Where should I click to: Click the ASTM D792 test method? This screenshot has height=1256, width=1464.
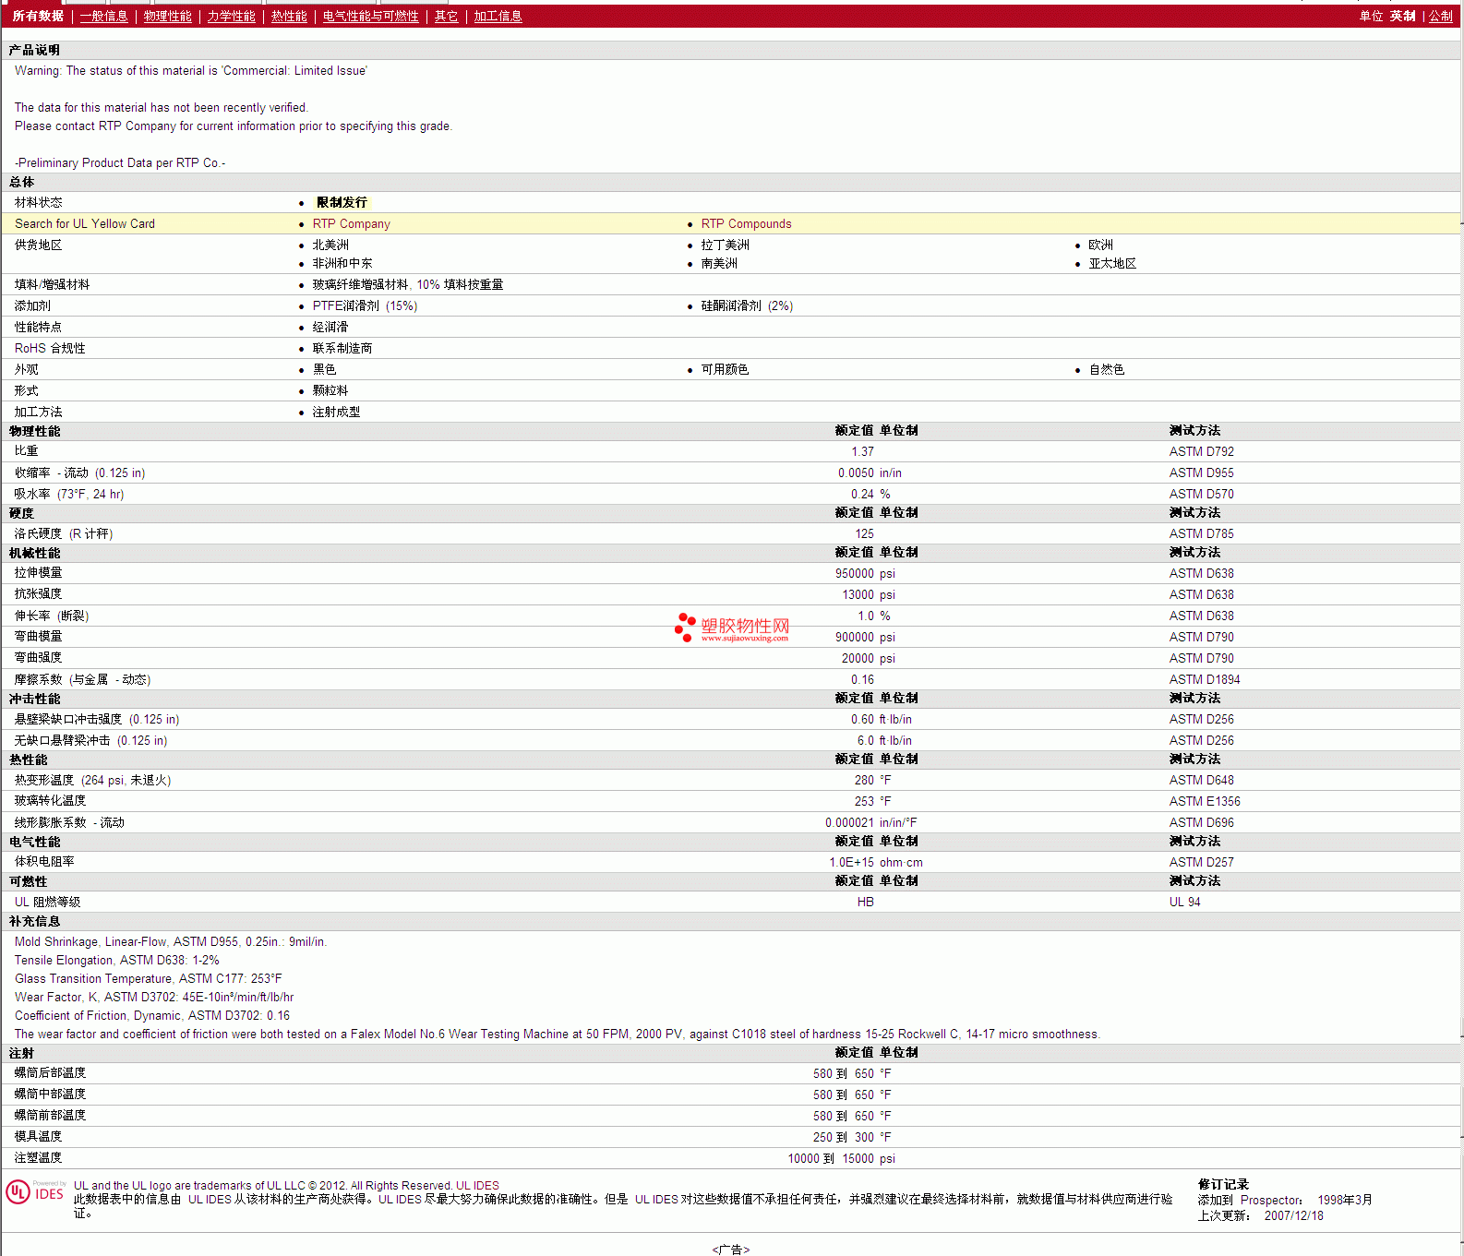click(x=1201, y=452)
